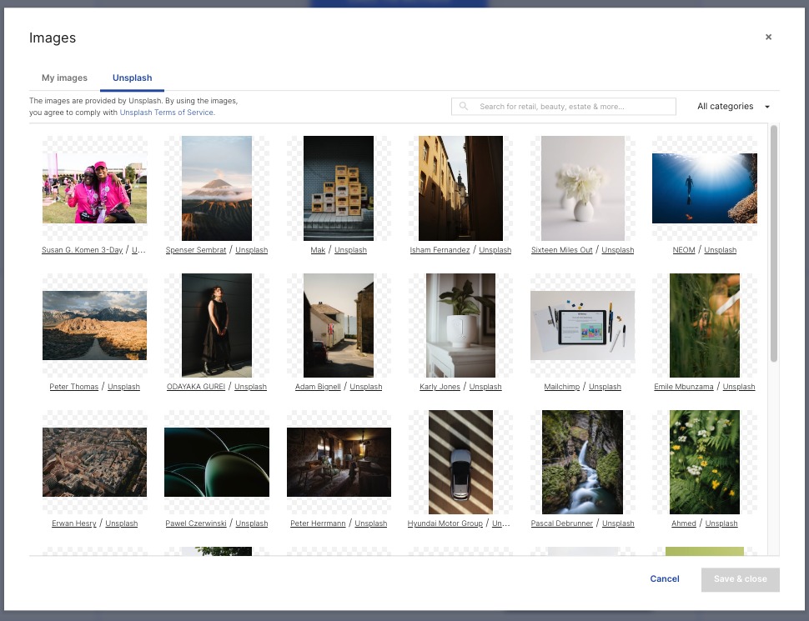Select the underwater diver photo by NEOM
Viewport: 809px width, 621px height.
click(x=704, y=188)
